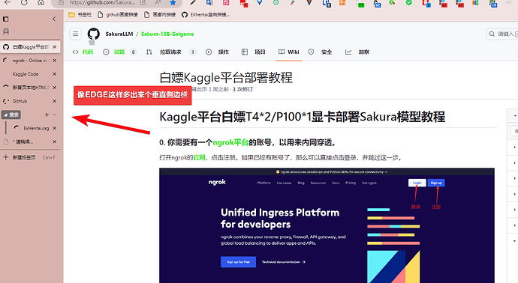Open the 洞察 (Insights) repository tab
The width and height of the screenshot is (518, 283).
[x=357, y=52]
